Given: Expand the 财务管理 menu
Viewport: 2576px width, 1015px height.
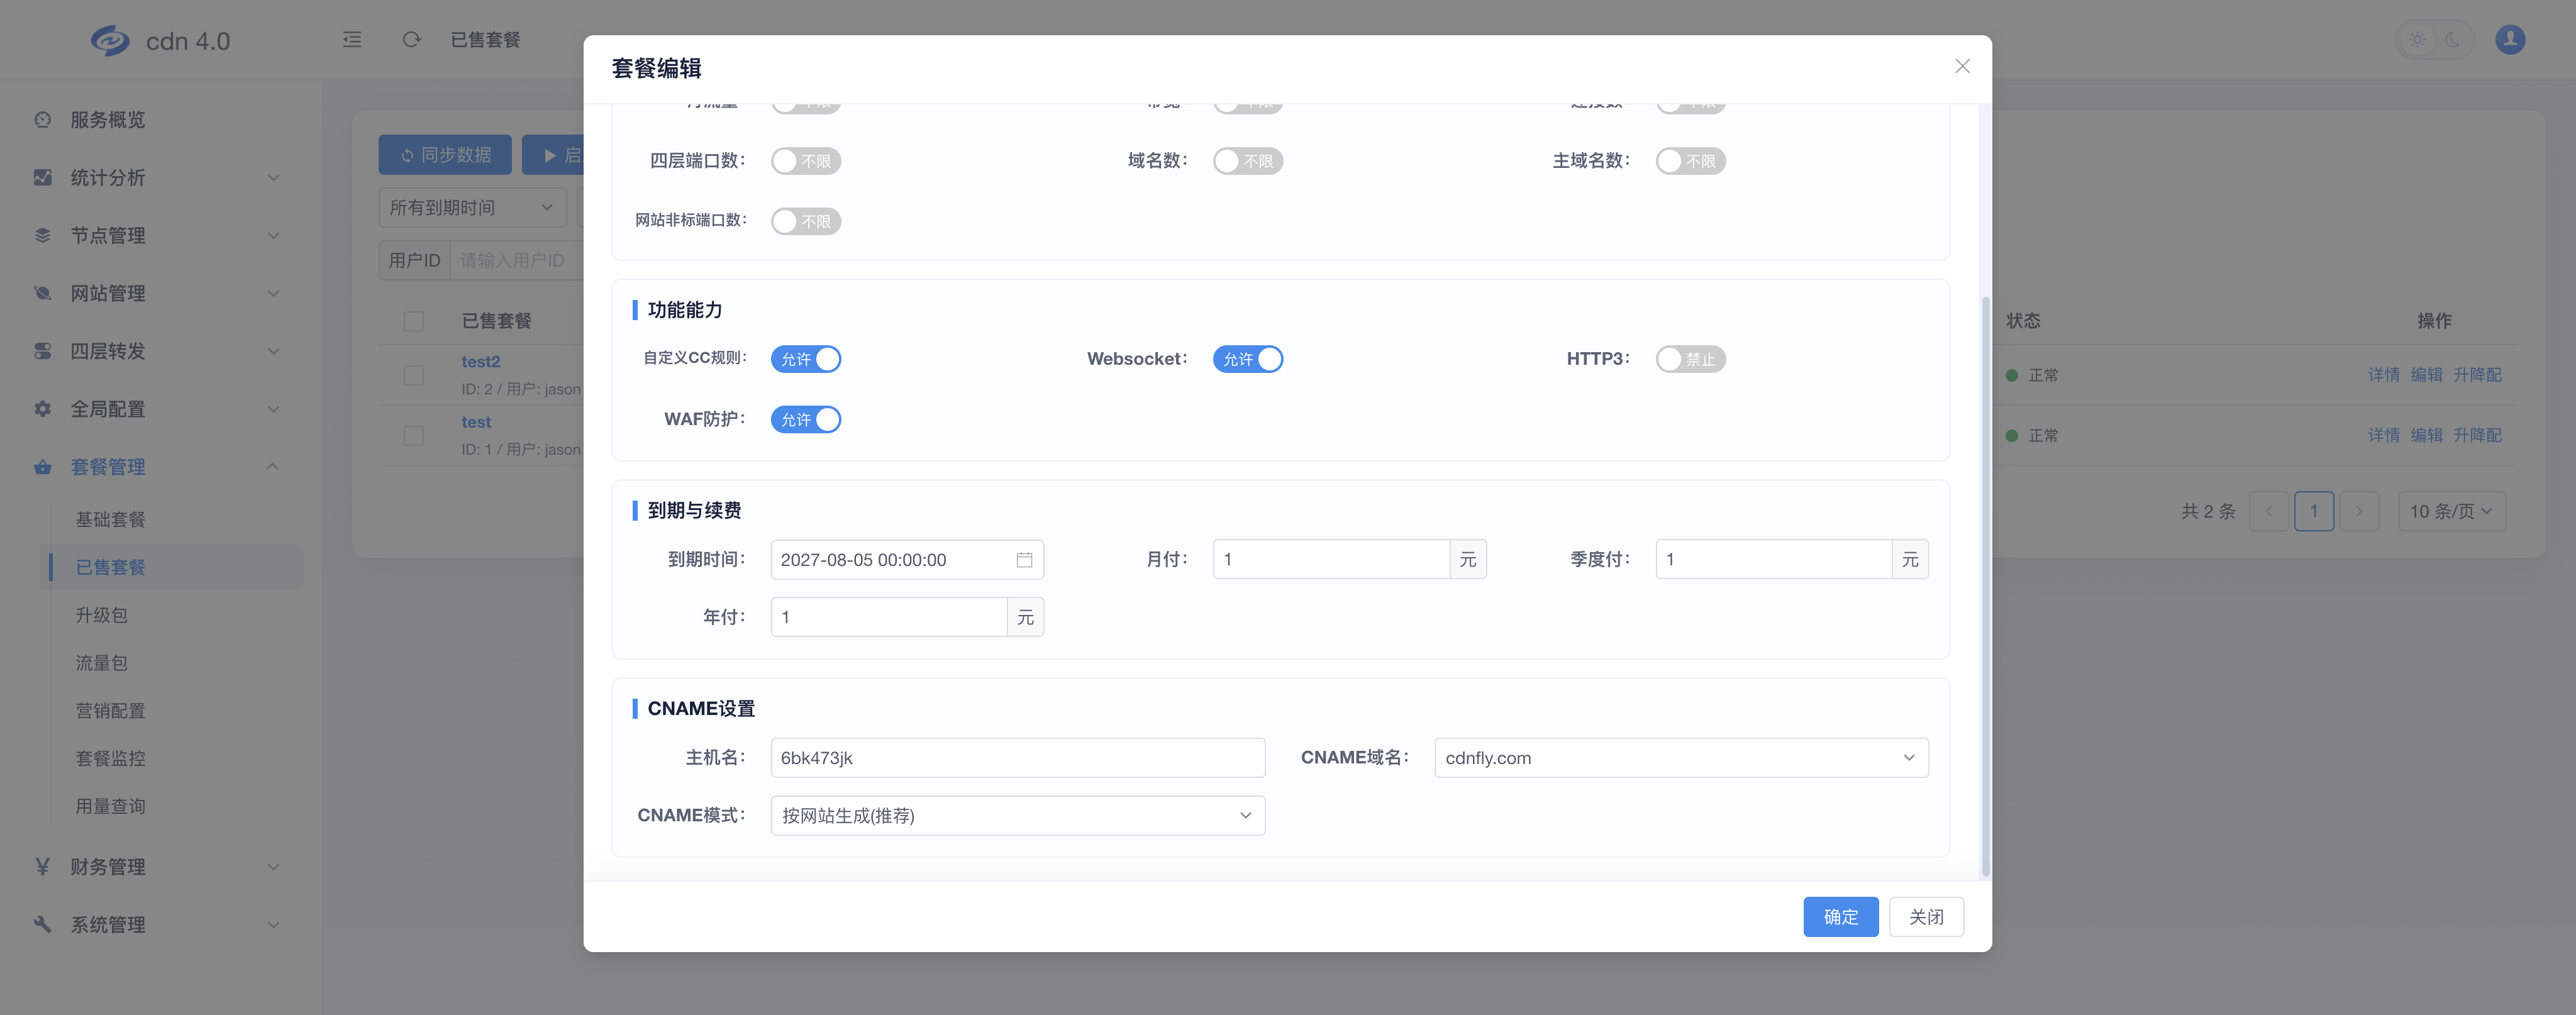Looking at the screenshot, I should 273,867.
